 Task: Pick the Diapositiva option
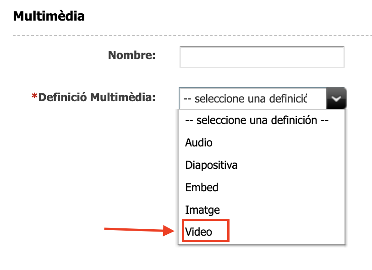(x=211, y=165)
